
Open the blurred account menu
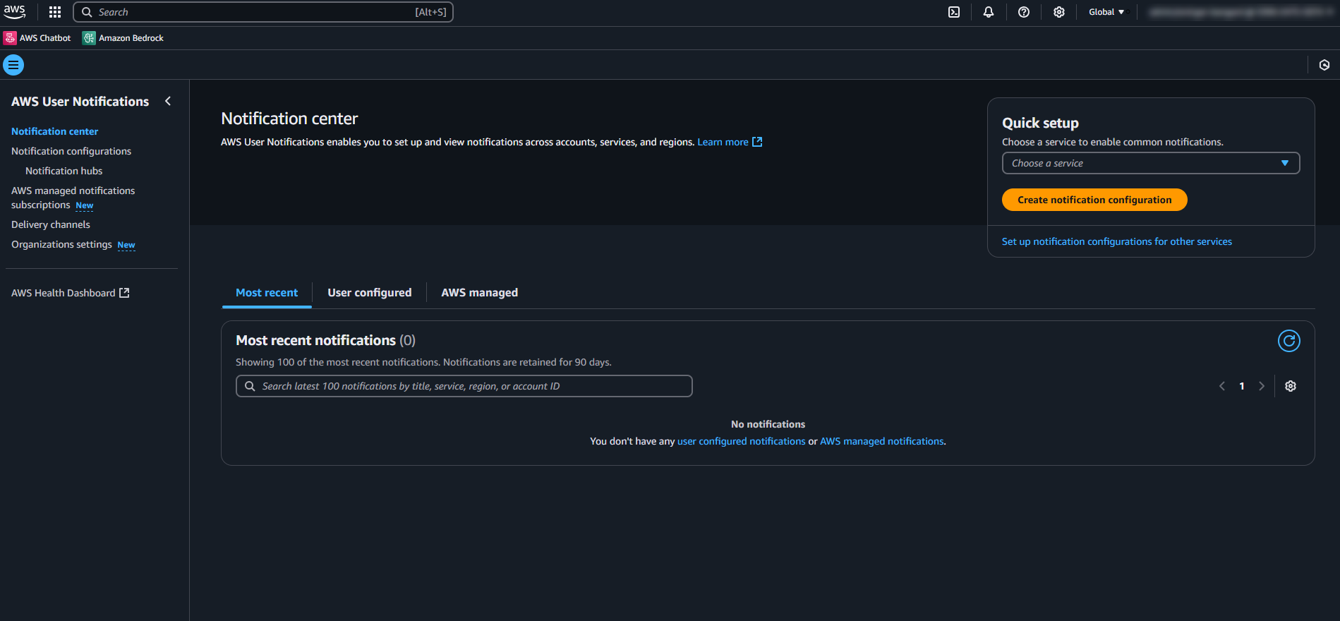(1239, 12)
